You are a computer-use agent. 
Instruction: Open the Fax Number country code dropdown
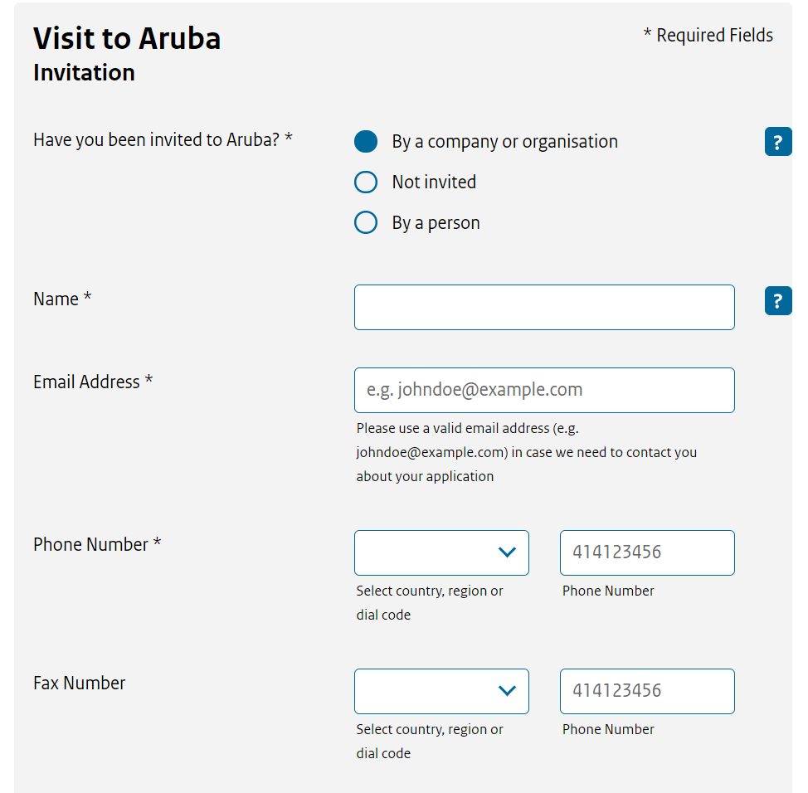(x=441, y=691)
